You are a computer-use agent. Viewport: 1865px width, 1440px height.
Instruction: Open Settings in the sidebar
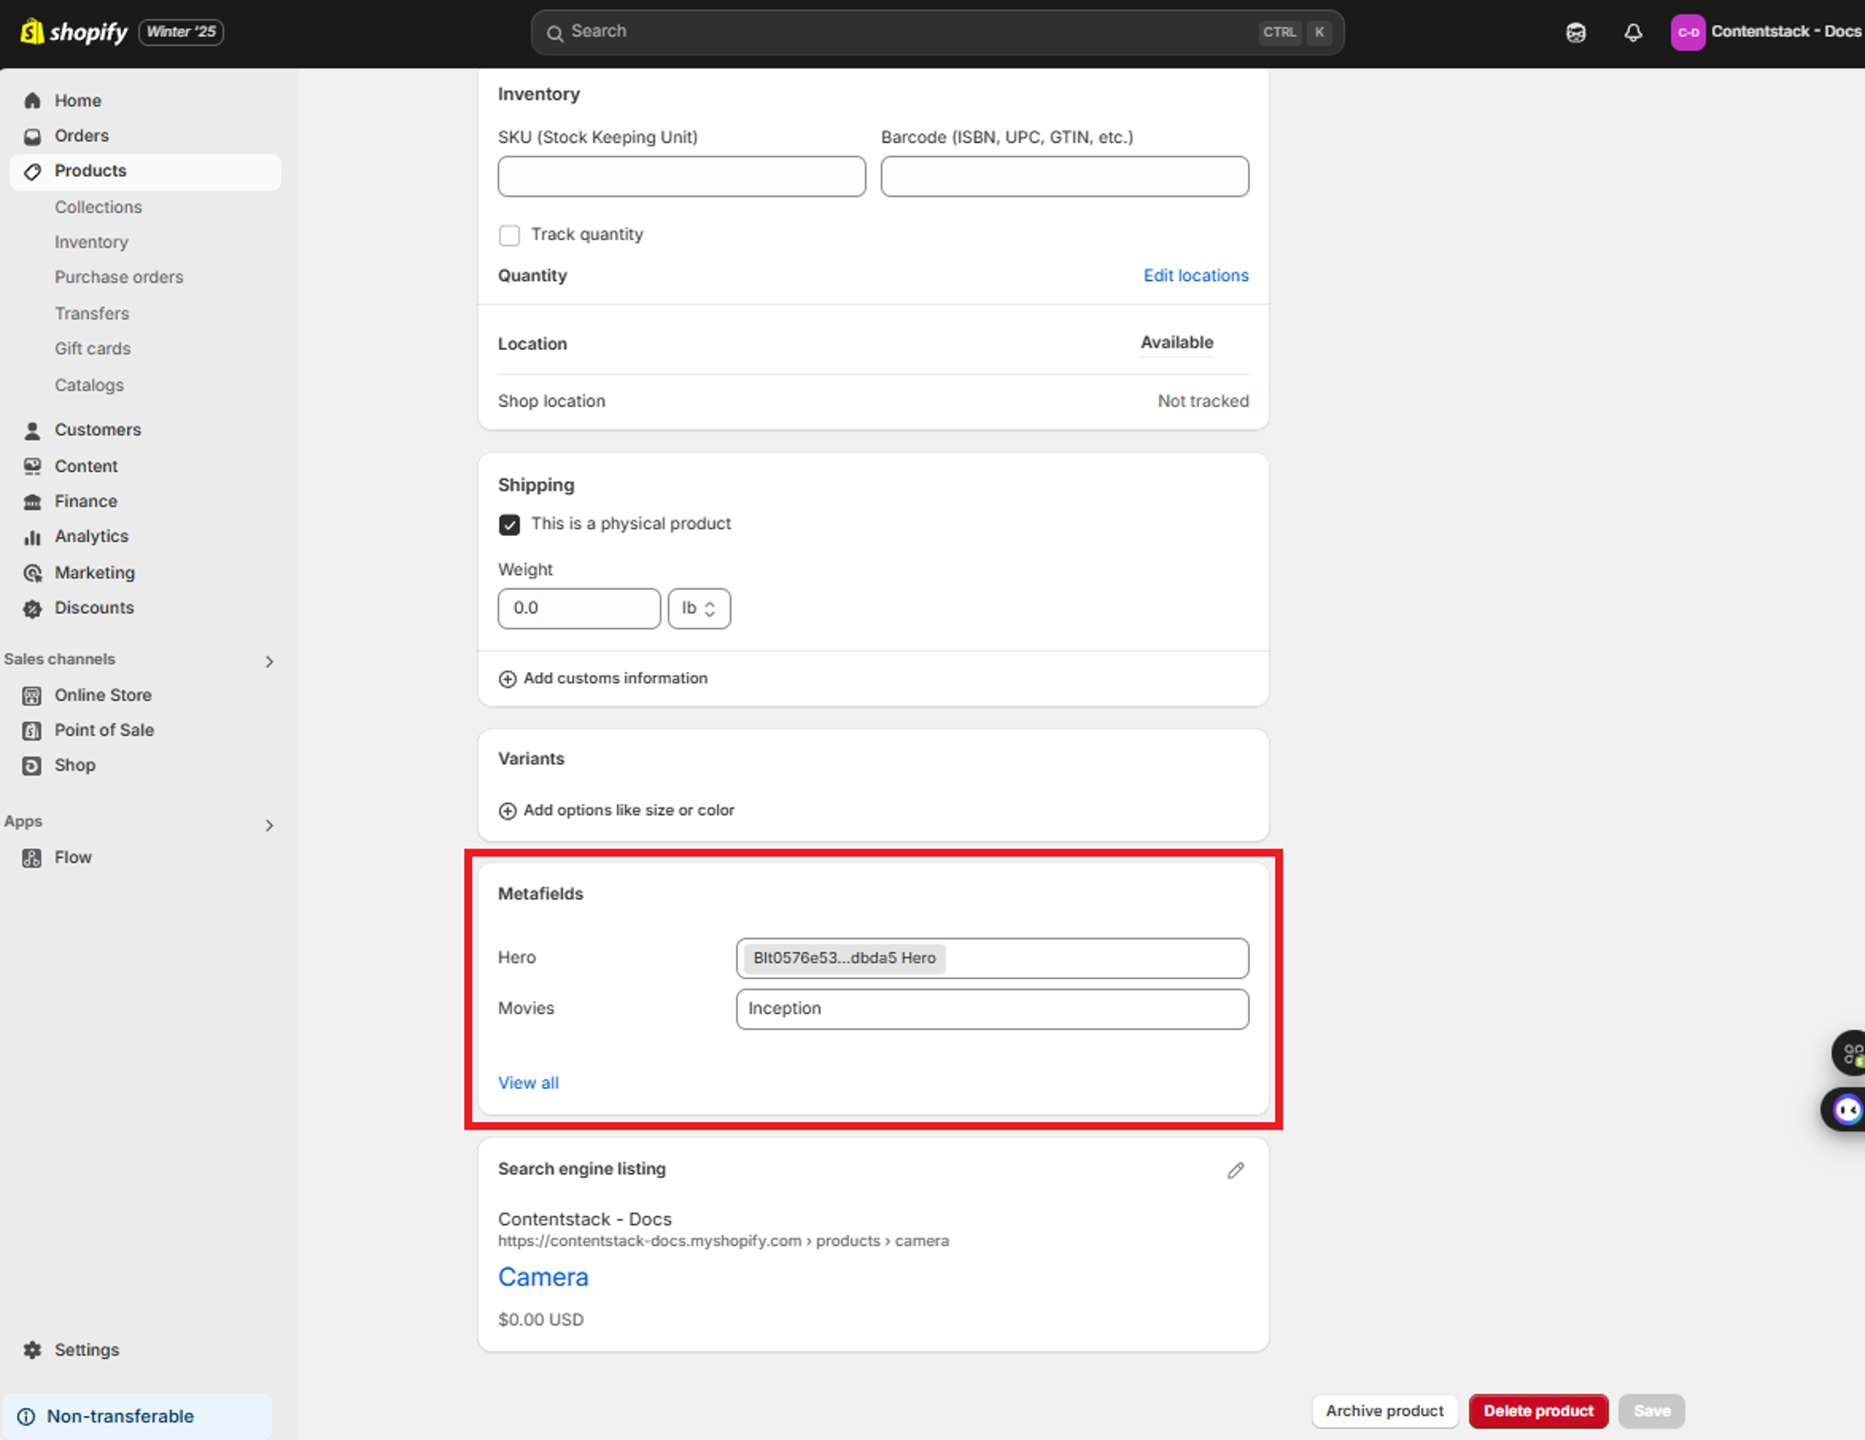[x=86, y=1350]
